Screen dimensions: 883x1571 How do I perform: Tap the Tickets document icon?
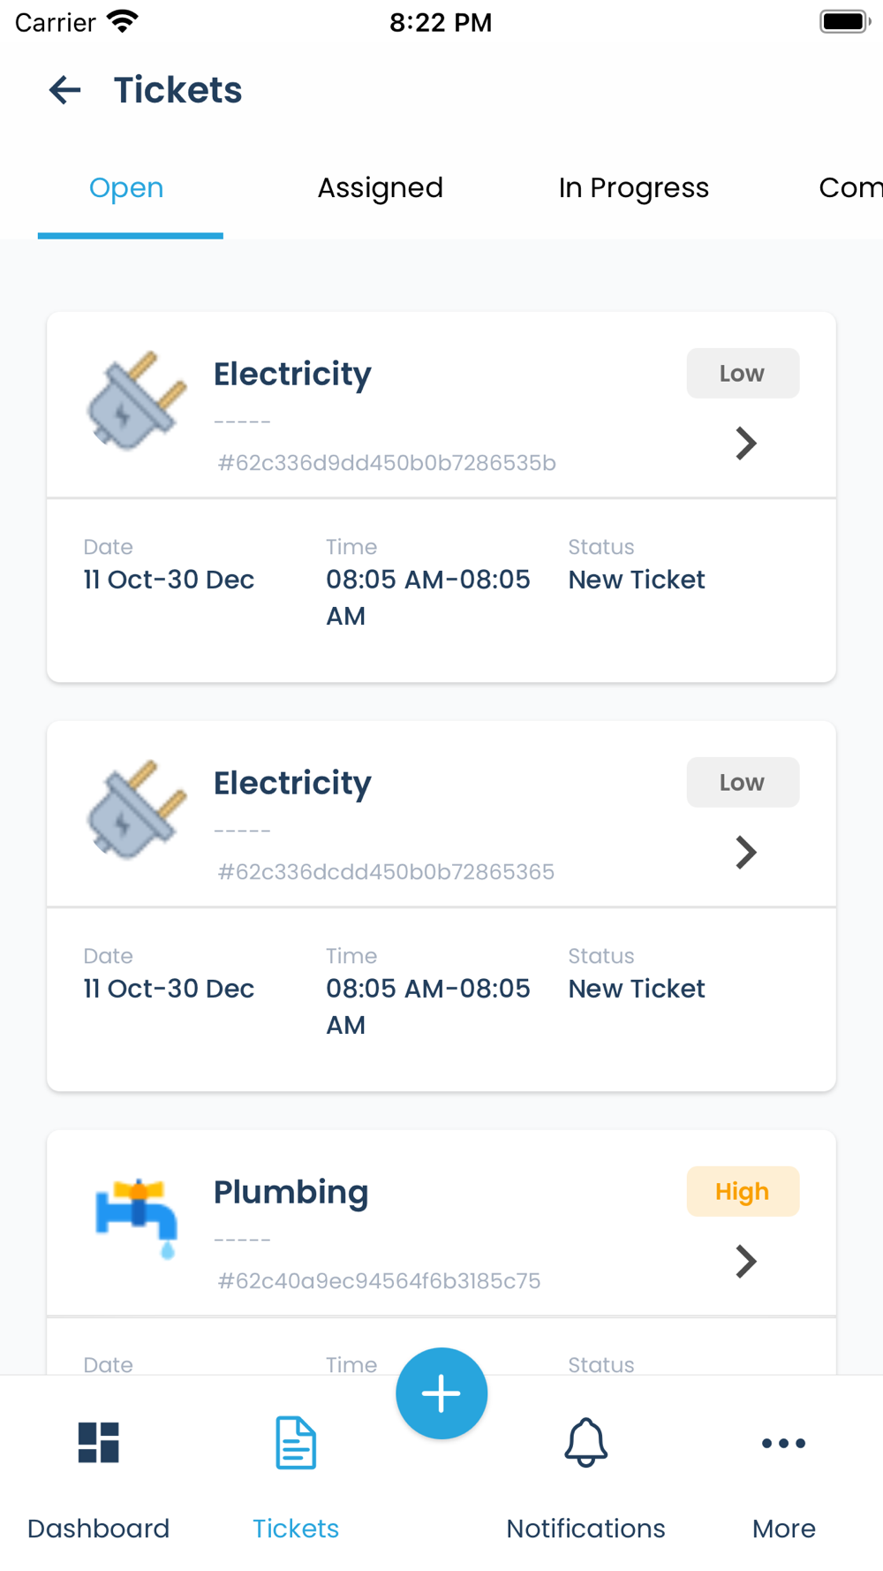point(296,1443)
